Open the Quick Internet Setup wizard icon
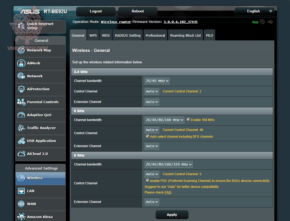290x221 pixels. pyautogui.click(x=22, y=26)
